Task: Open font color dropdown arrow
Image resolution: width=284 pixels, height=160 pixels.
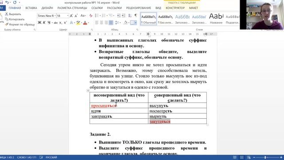Action: (88, 23)
